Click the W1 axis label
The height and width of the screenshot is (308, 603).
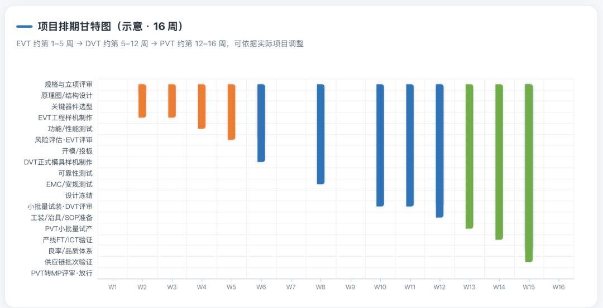pyautogui.click(x=112, y=286)
